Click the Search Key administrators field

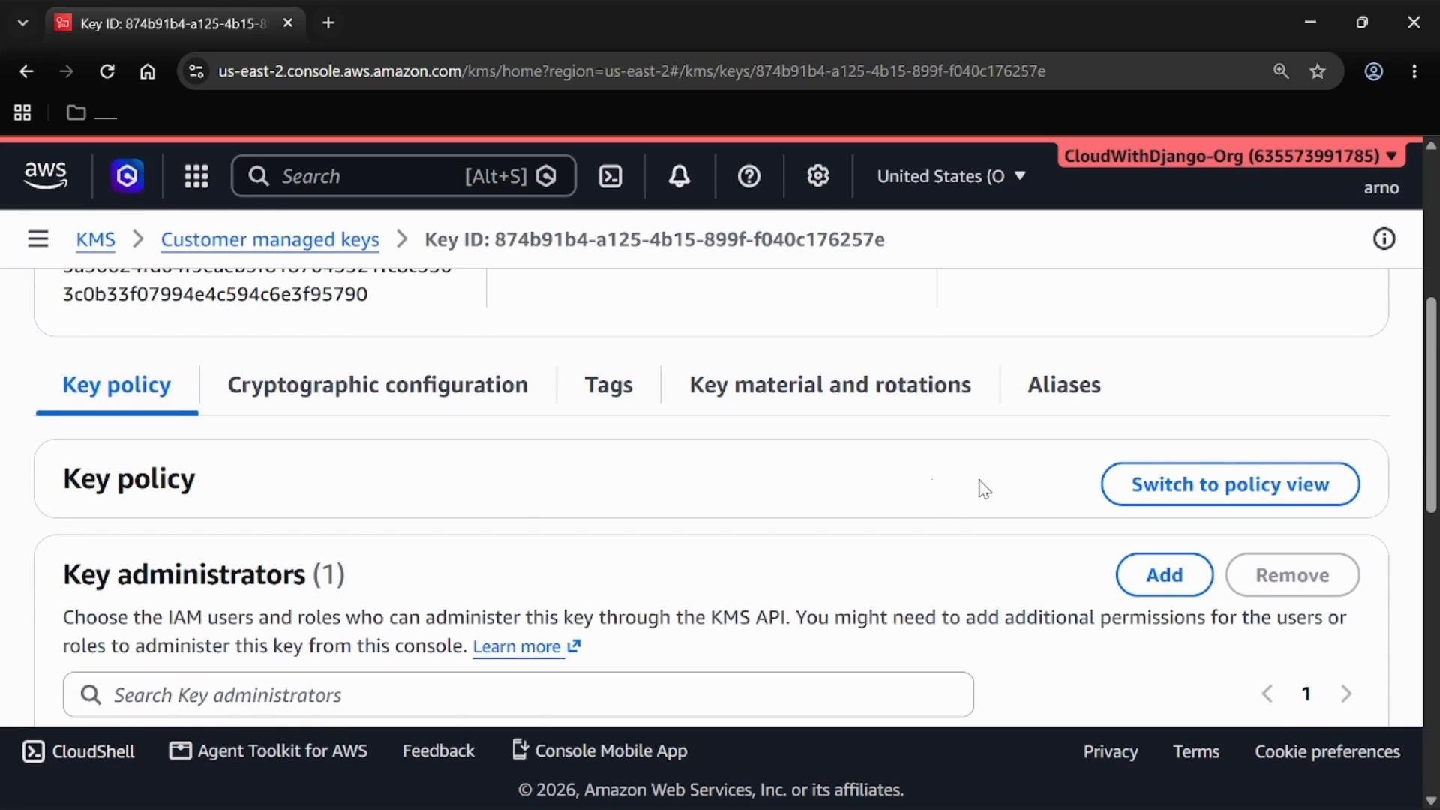pos(518,694)
